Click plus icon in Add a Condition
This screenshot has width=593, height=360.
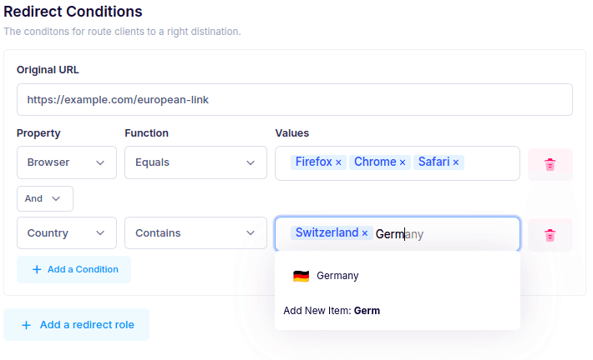[x=36, y=269]
